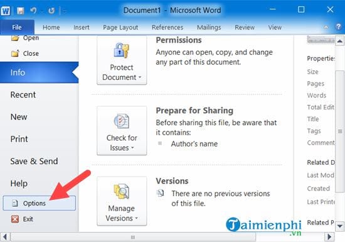
Task: Switch to the Home tab
Action: (x=51, y=27)
